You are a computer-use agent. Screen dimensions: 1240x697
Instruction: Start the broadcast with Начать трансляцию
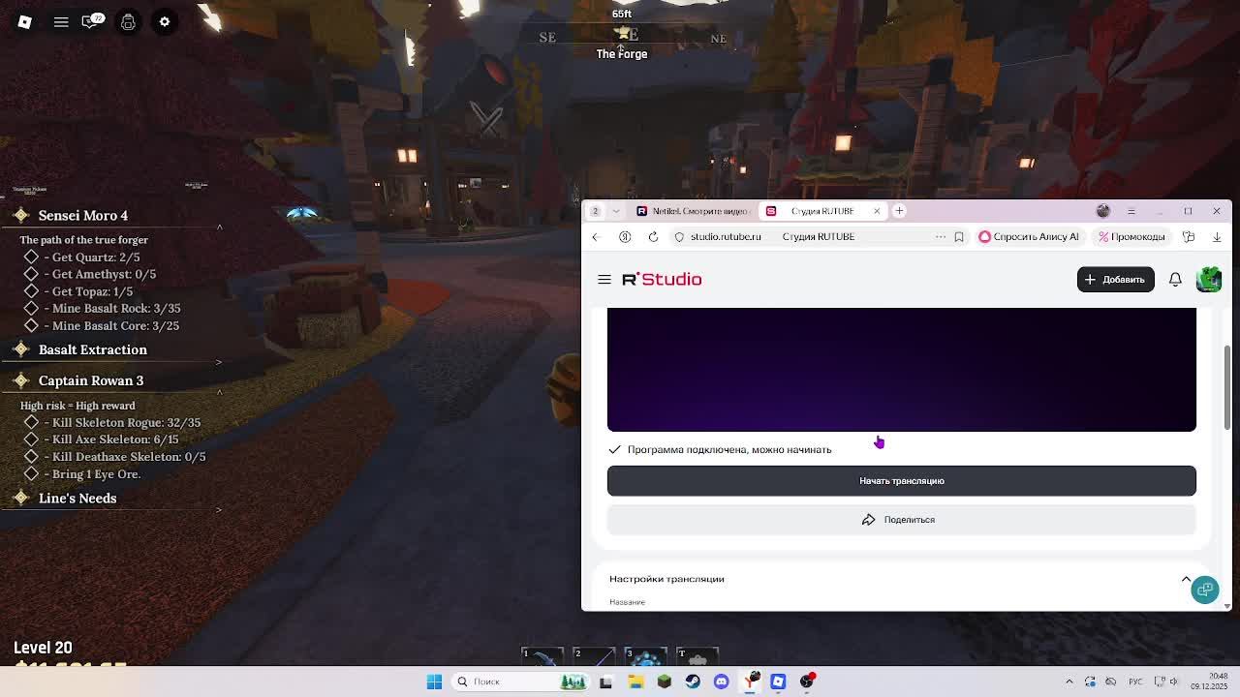pyautogui.click(x=902, y=481)
